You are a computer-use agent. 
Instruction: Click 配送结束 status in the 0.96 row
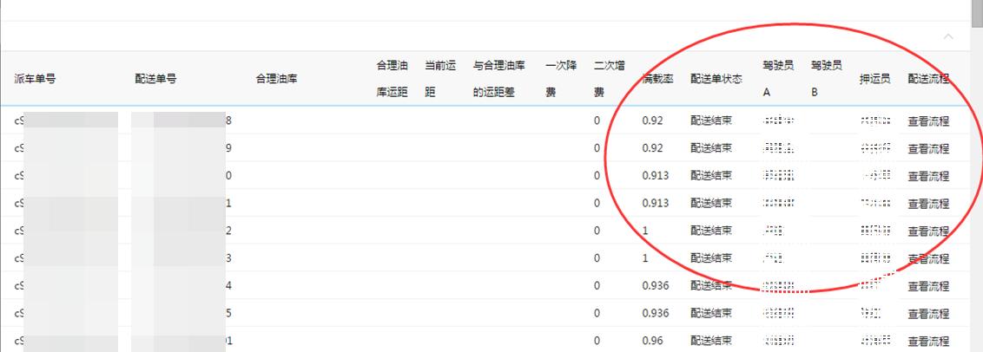tap(711, 341)
